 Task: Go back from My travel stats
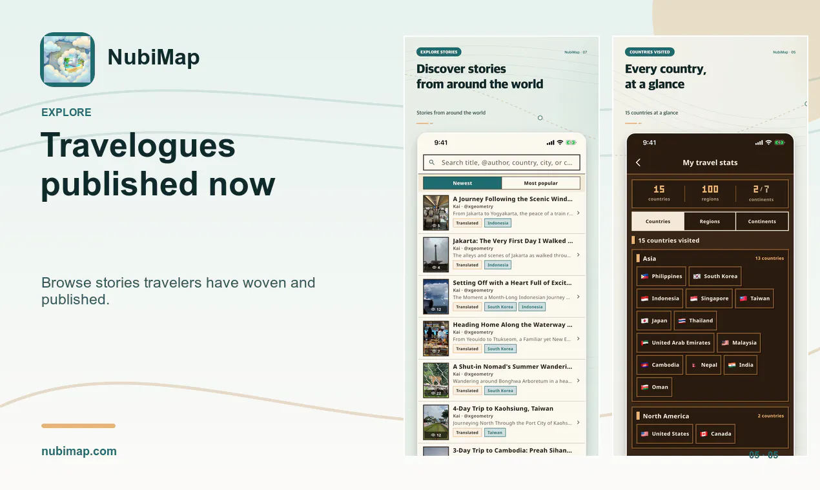click(x=639, y=162)
